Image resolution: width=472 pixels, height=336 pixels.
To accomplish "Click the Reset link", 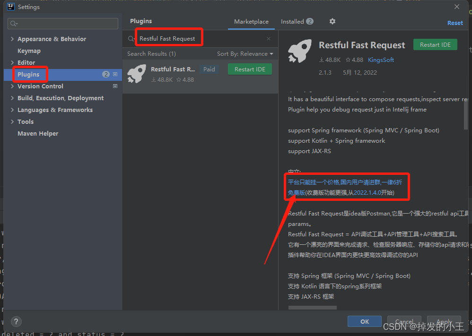I will (x=455, y=23).
